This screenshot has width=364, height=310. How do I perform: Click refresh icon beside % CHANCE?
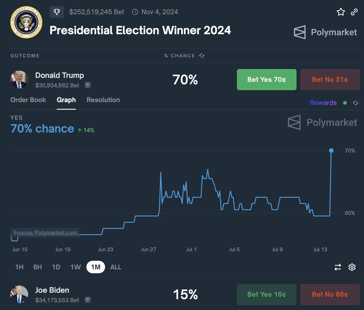click(202, 56)
